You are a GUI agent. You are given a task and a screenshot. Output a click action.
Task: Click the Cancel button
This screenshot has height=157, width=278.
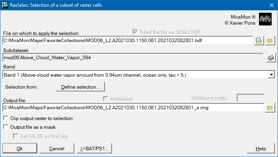(x=57, y=149)
